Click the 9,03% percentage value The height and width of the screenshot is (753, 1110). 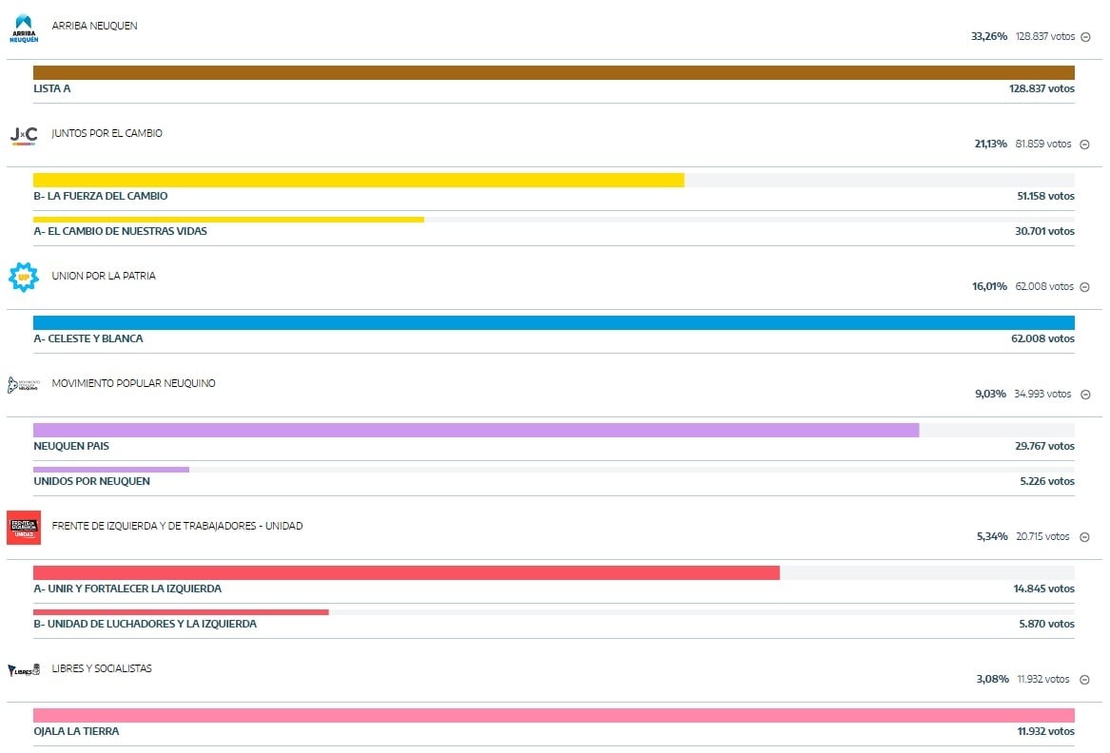(990, 394)
